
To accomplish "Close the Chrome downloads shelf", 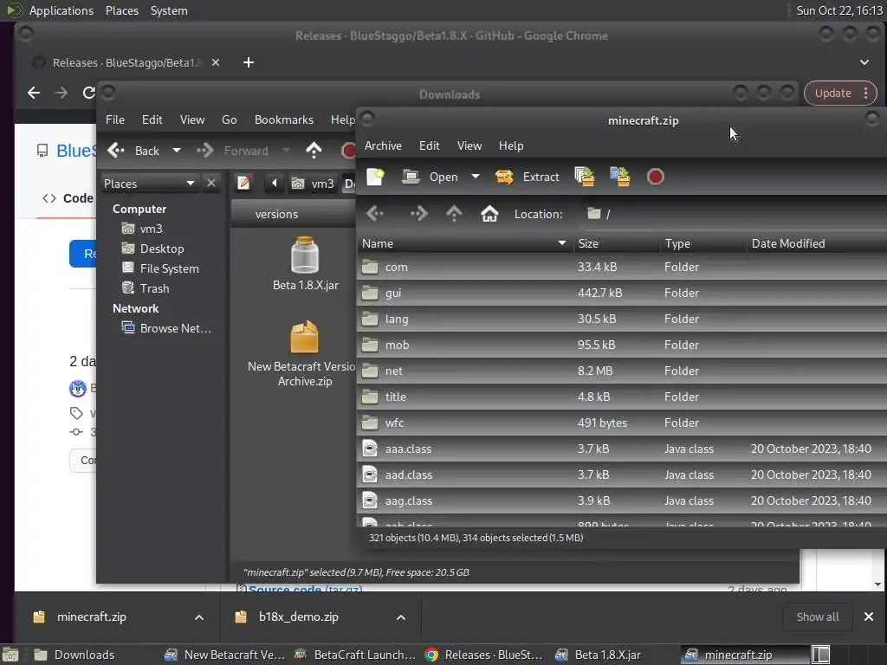I will tap(869, 617).
